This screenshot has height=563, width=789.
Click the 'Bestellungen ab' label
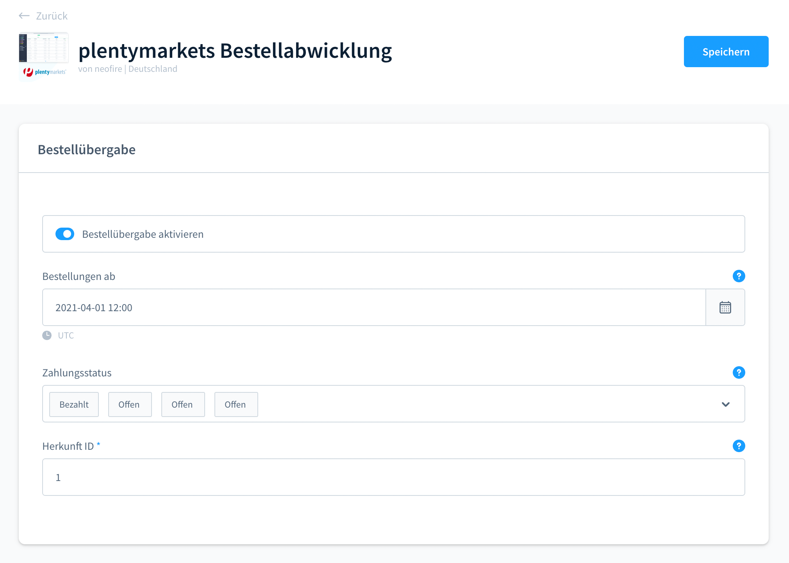point(79,276)
